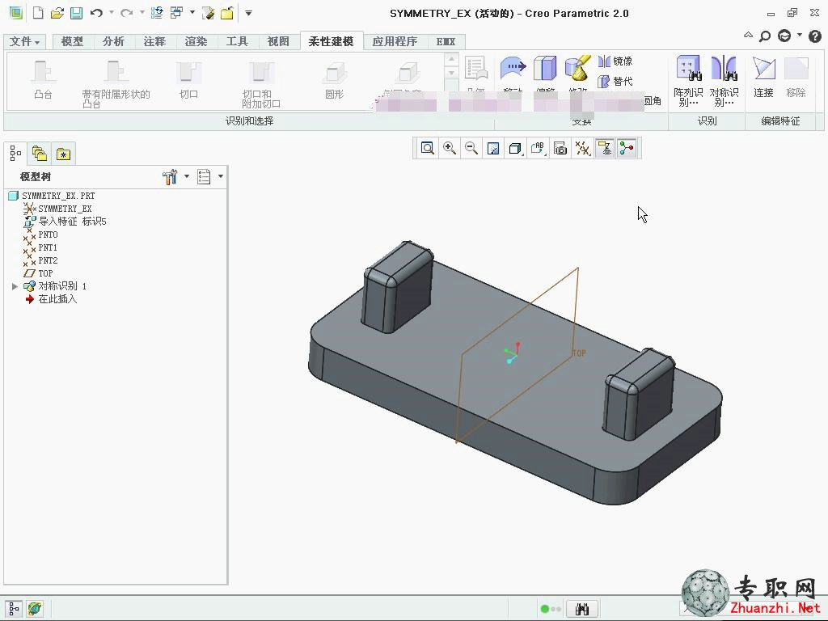The height and width of the screenshot is (621, 828).
Task: Switch to the 注释 (Annotate) ribbon tab
Action: coord(154,41)
